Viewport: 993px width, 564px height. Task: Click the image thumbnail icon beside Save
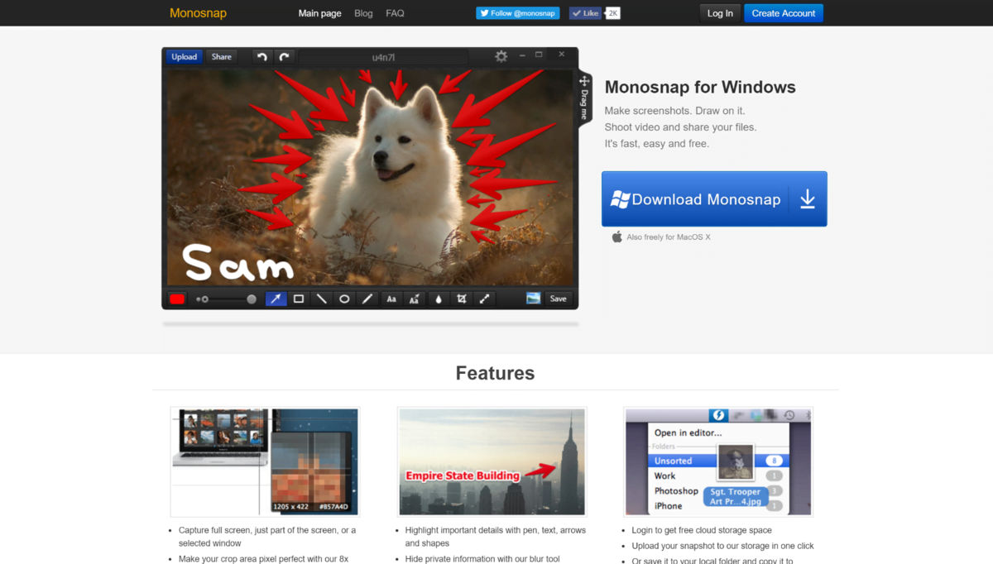point(533,299)
